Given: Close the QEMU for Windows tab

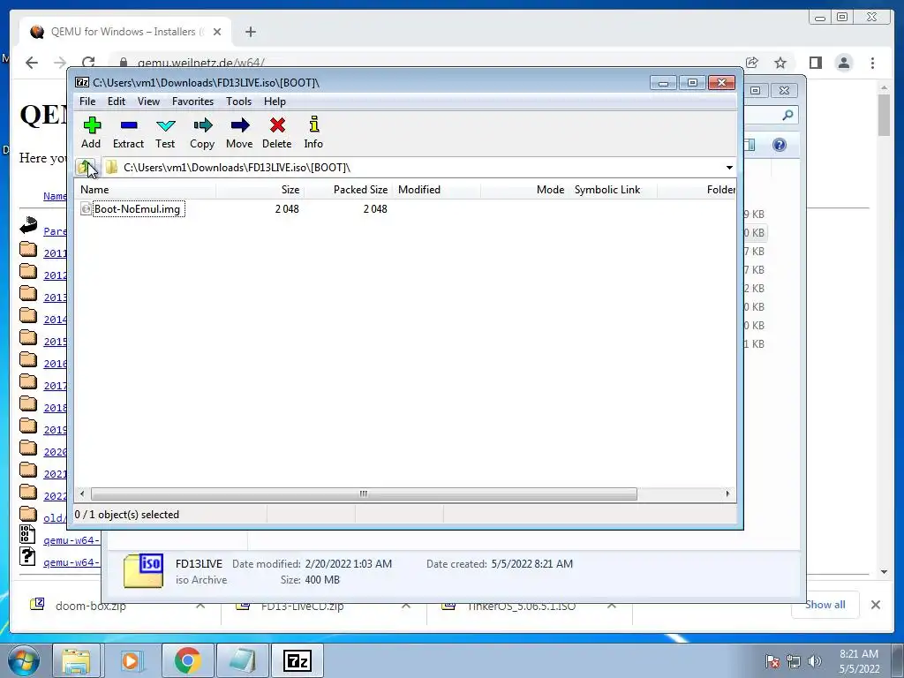Looking at the screenshot, I should pos(217,32).
